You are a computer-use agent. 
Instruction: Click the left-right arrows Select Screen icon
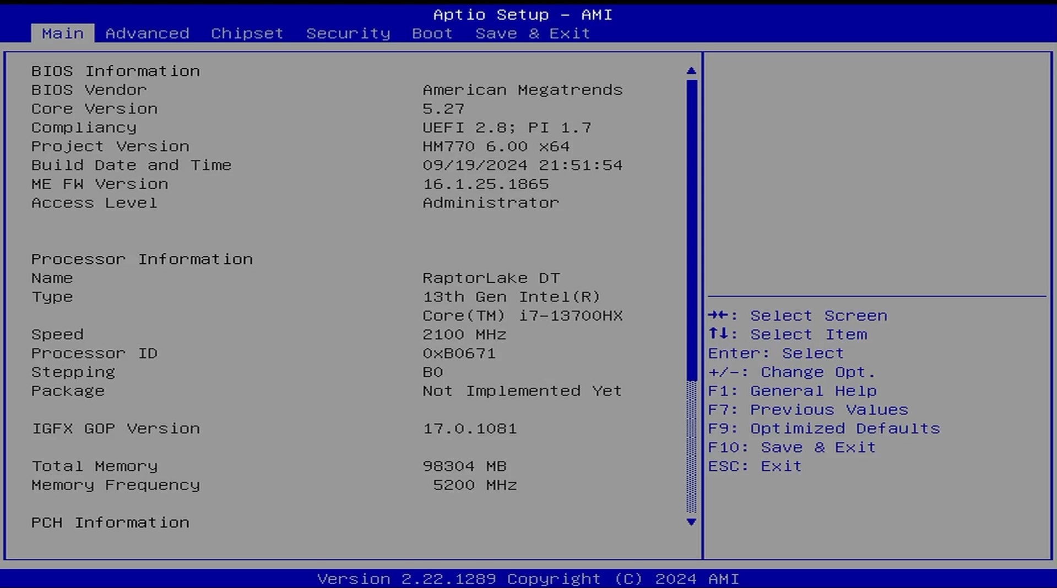pos(718,315)
